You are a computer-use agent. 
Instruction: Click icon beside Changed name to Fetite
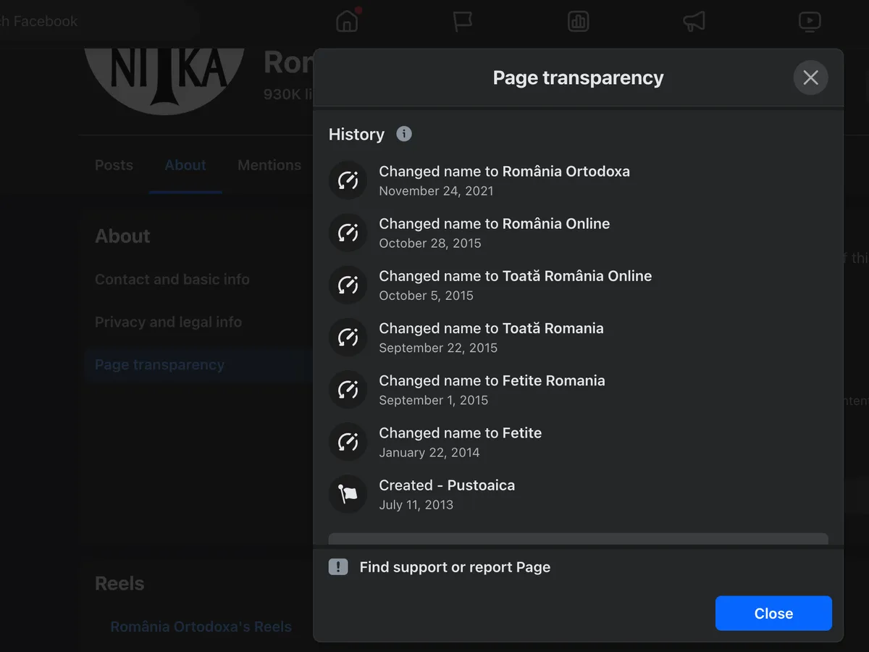pos(348,442)
